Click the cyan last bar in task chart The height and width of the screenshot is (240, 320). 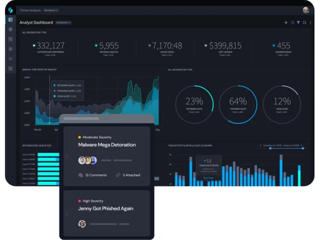[300, 175]
